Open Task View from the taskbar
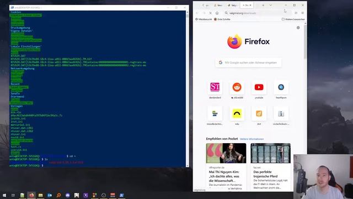This screenshot has width=353, height=199. tap(13, 195)
